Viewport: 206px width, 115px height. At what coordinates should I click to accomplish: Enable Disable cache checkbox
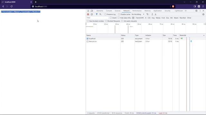[x=119, y=14]
